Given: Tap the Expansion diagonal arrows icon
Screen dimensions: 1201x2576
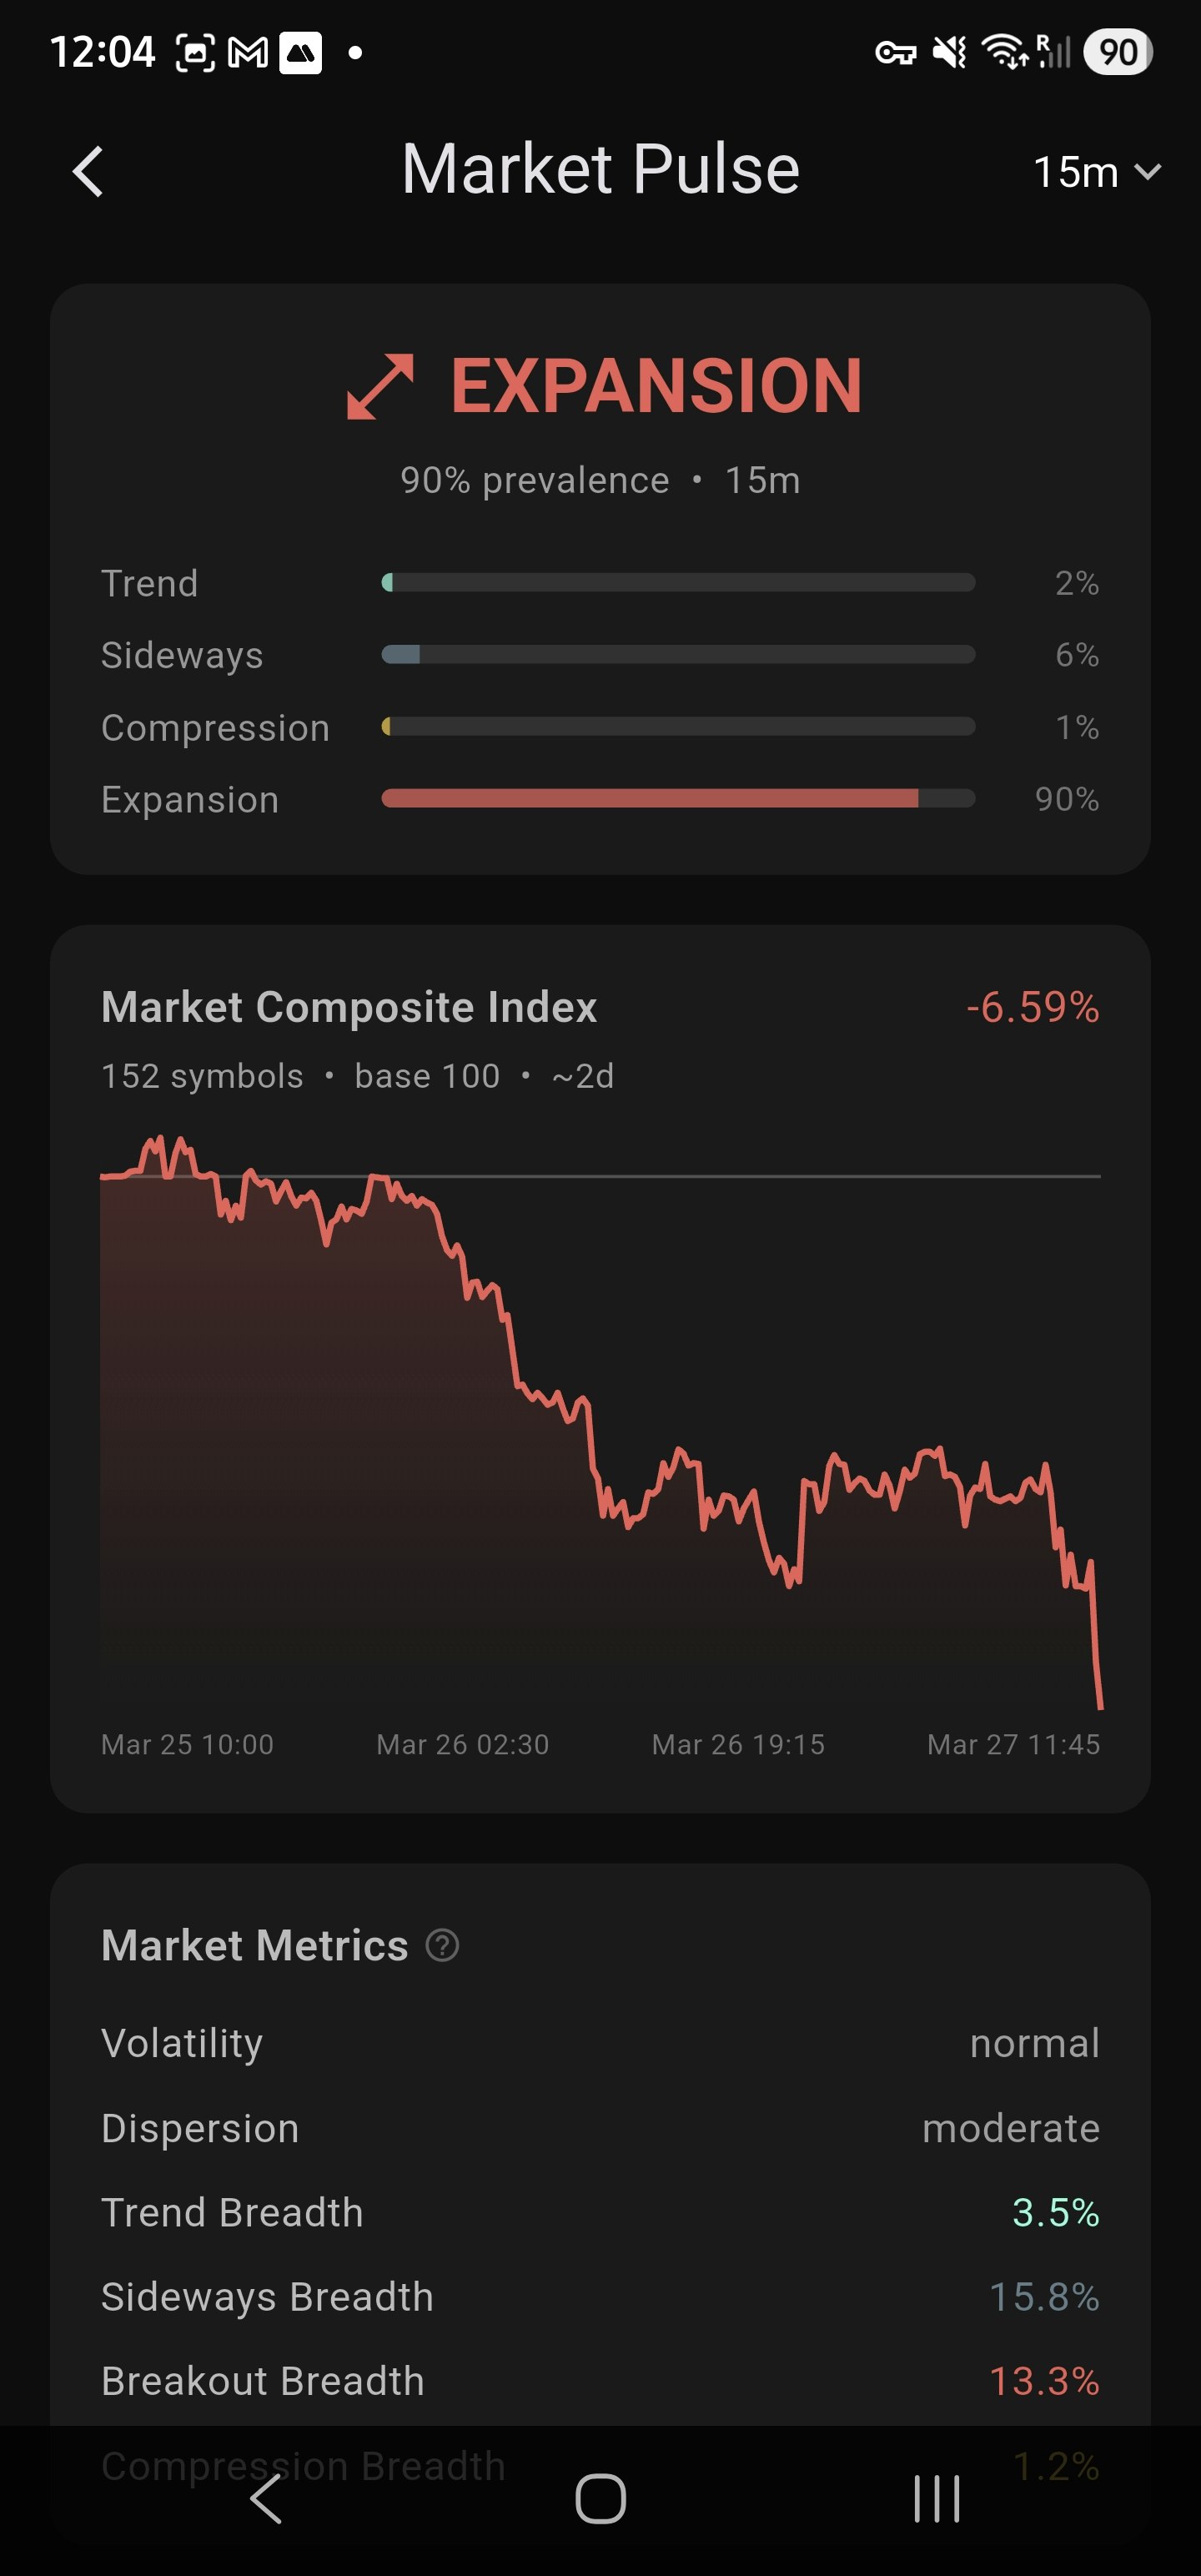Looking at the screenshot, I should pos(380,386).
